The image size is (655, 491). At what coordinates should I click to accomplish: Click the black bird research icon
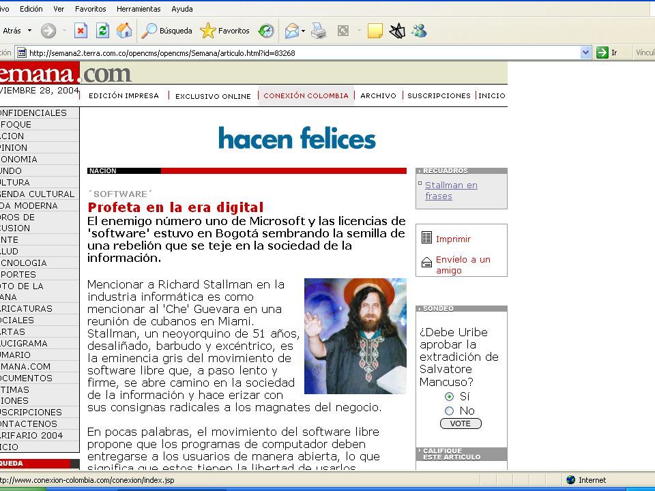pyautogui.click(x=397, y=31)
